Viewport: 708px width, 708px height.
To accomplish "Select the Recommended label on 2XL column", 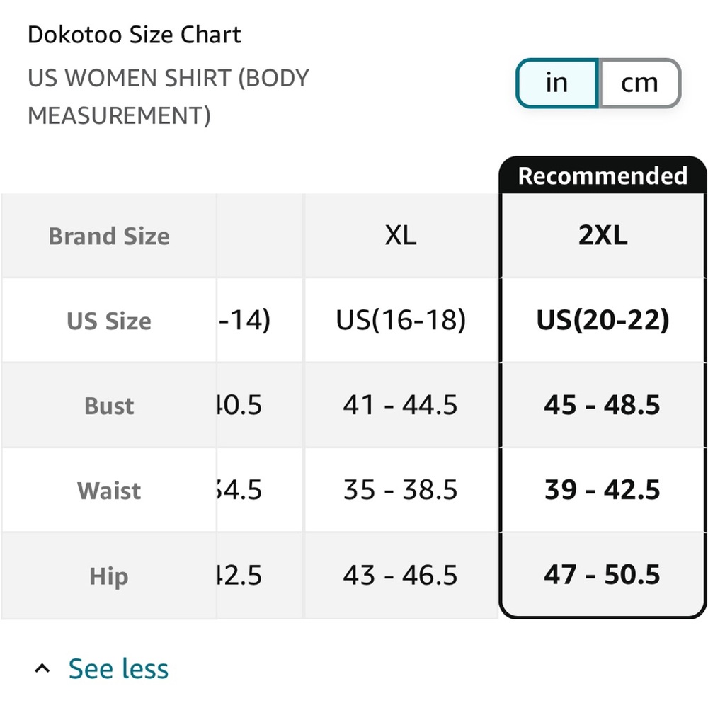I will tap(603, 176).
